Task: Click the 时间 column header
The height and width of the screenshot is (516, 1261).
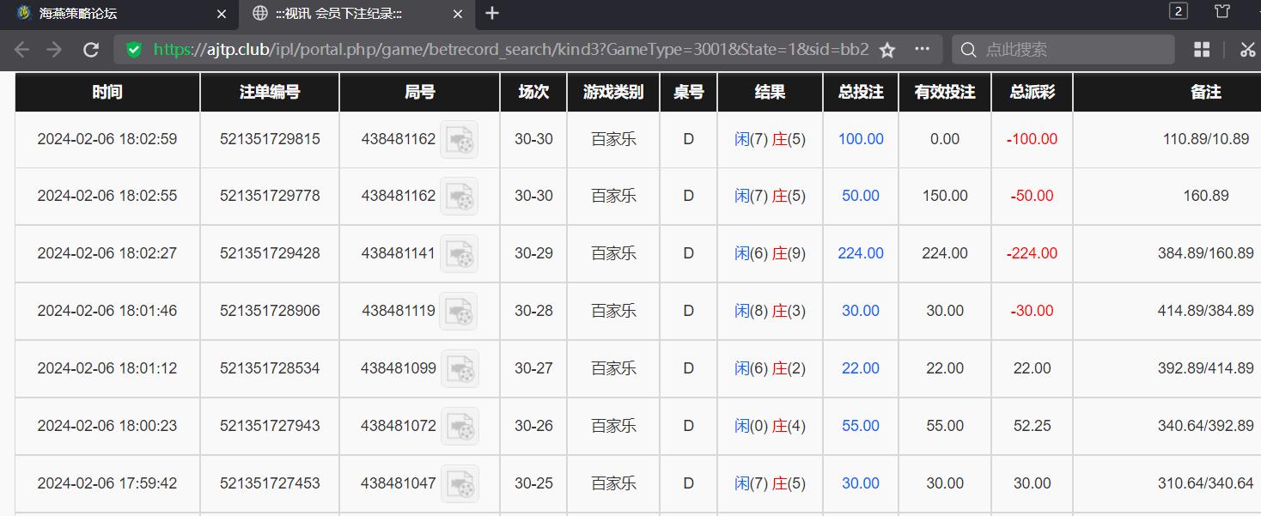Action: pyautogui.click(x=107, y=92)
